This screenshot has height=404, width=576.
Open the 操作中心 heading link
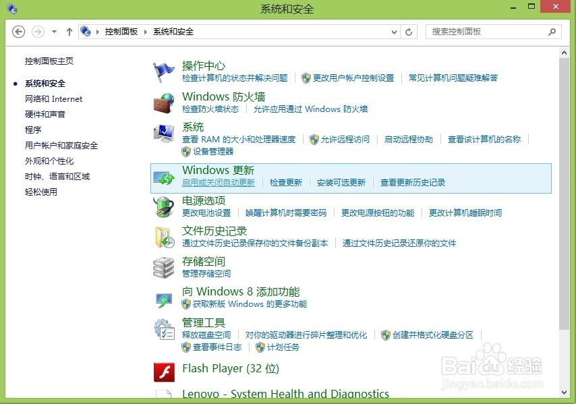[x=204, y=65]
